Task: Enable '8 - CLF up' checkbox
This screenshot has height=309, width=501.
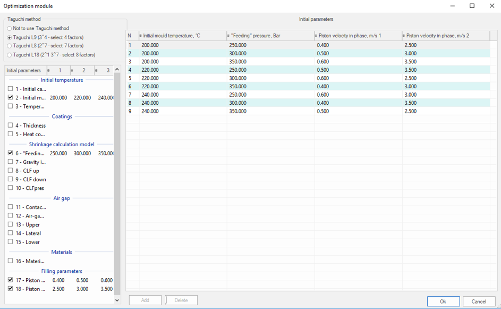Action: tap(10, 170)
